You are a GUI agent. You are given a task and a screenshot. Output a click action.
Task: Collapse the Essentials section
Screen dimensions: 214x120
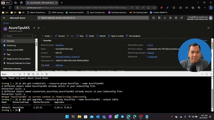[x=46, y=41]
